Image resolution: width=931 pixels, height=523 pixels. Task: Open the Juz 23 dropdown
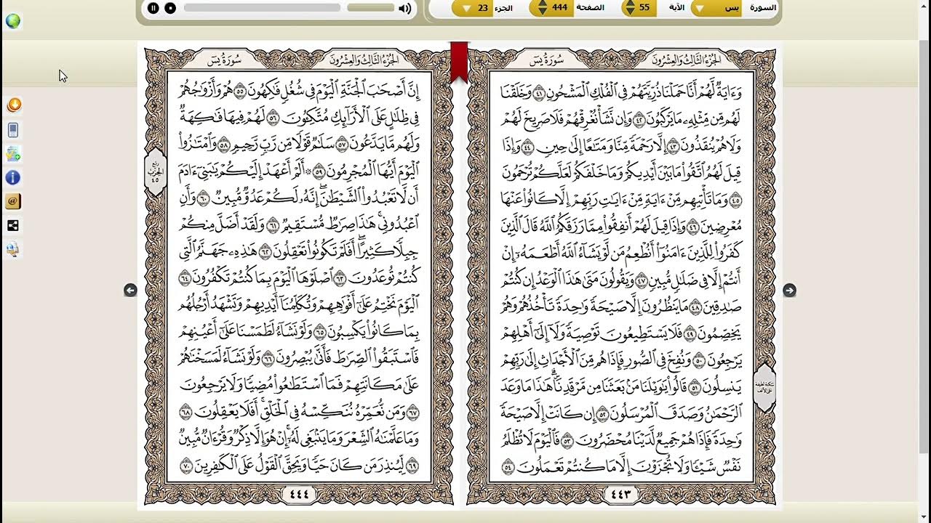(473, 8)
